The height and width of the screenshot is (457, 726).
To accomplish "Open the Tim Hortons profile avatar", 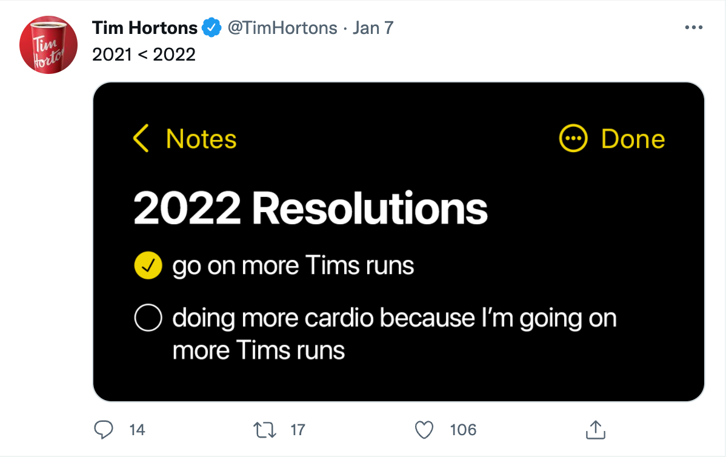I will (x=48, y=45).
